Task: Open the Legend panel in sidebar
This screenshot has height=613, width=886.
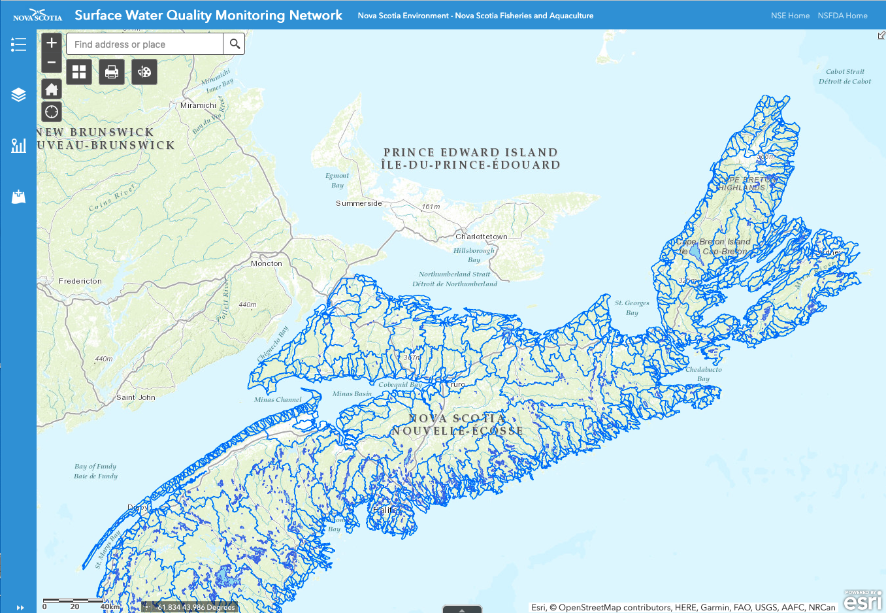Action: 18,44
